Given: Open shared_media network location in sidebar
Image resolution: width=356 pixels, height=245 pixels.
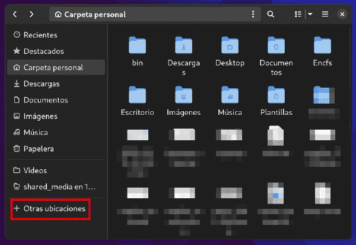Looking at the screenshot, I should tap(56, 186).
